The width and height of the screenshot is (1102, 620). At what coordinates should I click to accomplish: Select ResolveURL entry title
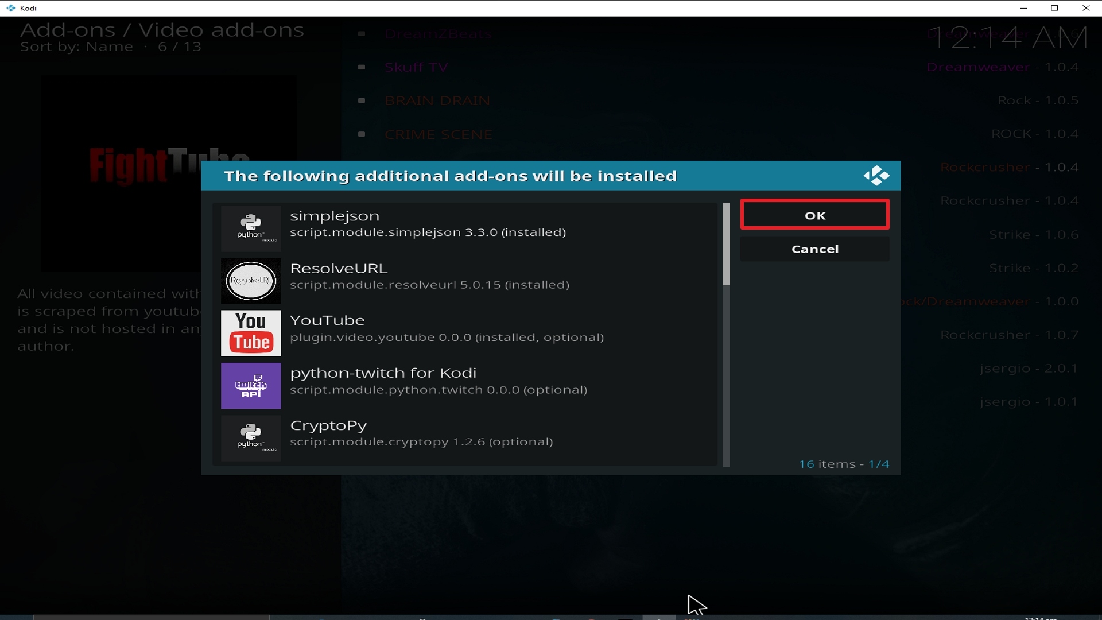[339, 268]
